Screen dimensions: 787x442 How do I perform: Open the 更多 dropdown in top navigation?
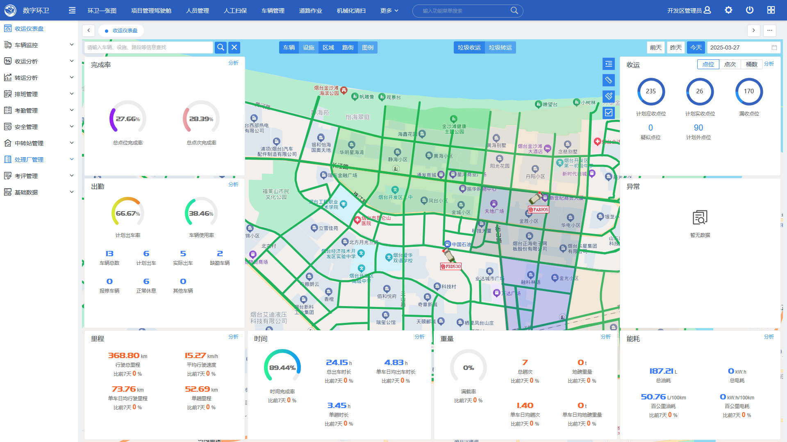click(x=389, y=11)
